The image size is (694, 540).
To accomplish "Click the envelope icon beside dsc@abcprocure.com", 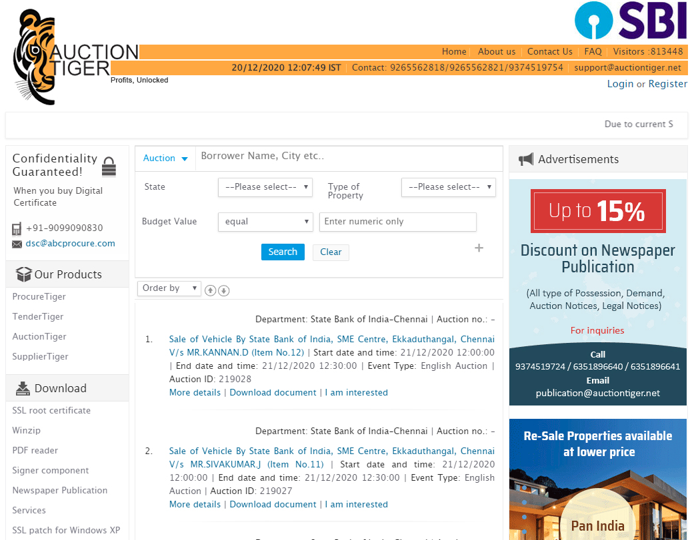I will point(17,244).
